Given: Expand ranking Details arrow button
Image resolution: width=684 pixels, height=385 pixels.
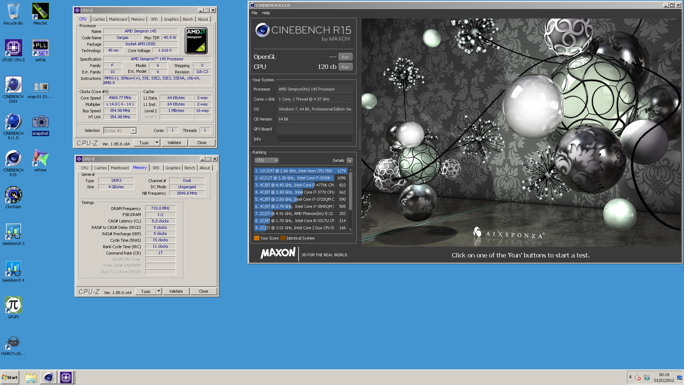Looking at the screenshot, I should click(x=349, y=160).
